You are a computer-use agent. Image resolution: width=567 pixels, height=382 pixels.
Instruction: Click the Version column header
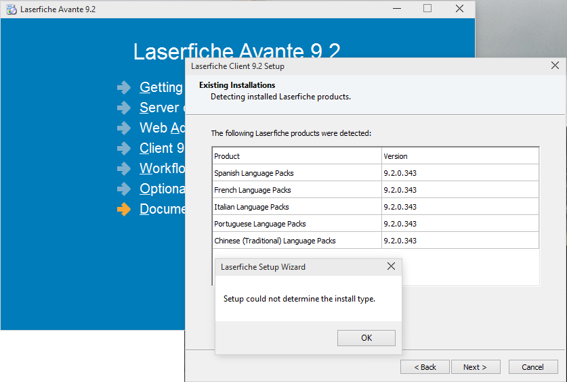[x=460, y=156]
